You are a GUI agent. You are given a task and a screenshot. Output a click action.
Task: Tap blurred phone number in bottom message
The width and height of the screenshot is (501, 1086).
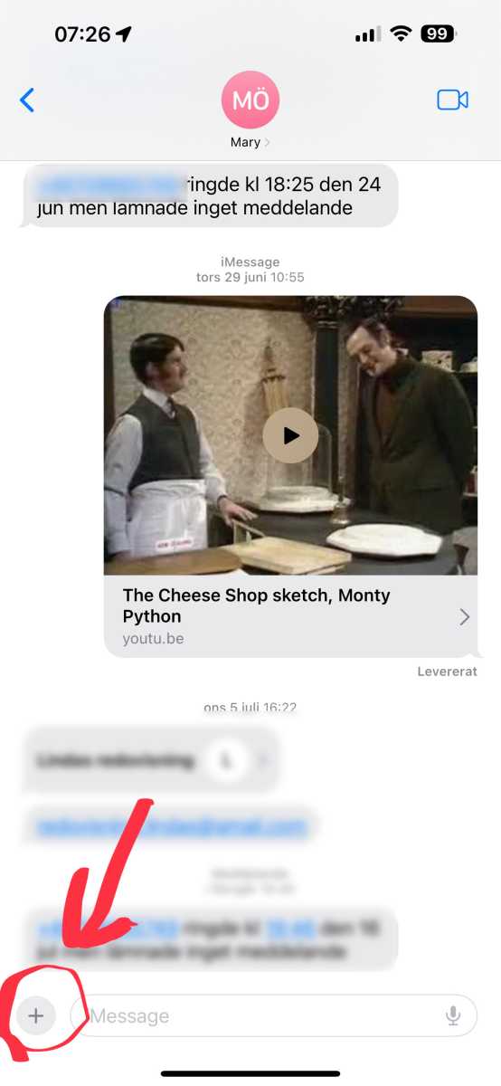pos(109,928)
